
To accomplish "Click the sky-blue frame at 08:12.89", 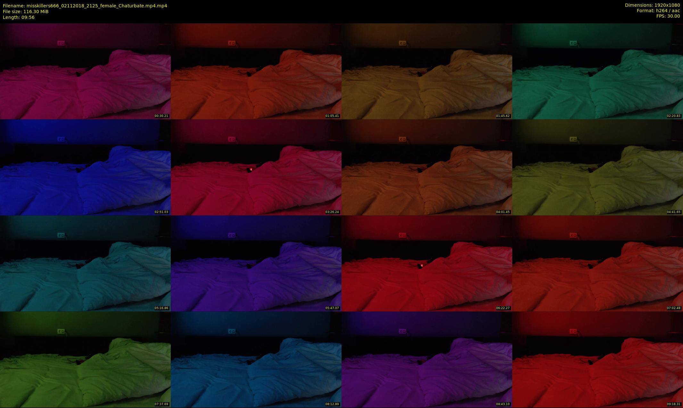I will coord(256,359).
